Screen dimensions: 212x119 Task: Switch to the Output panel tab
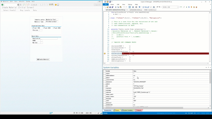tap(138, 110)
